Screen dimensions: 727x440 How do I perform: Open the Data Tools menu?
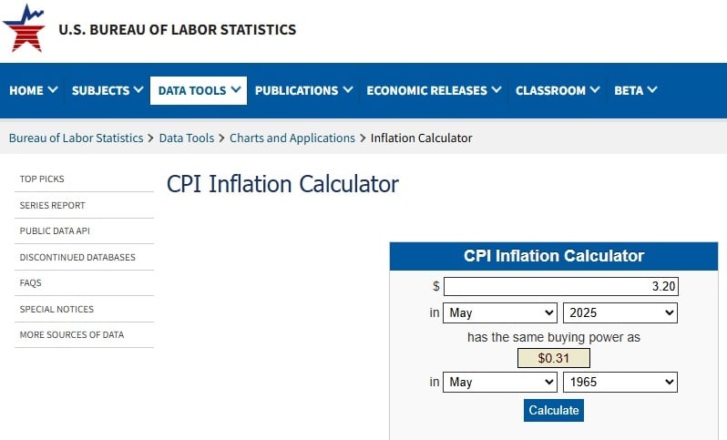point(198,90)
